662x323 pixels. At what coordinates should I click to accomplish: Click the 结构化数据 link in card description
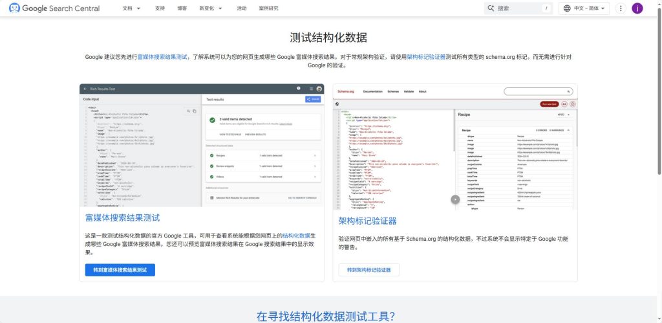[296, 236]
